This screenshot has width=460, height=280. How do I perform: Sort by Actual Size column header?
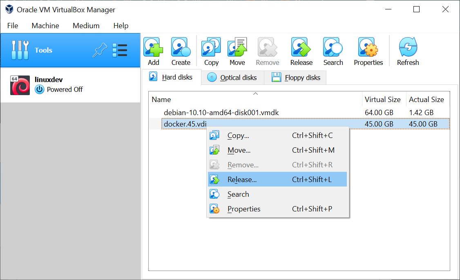[x=428, y=100]
